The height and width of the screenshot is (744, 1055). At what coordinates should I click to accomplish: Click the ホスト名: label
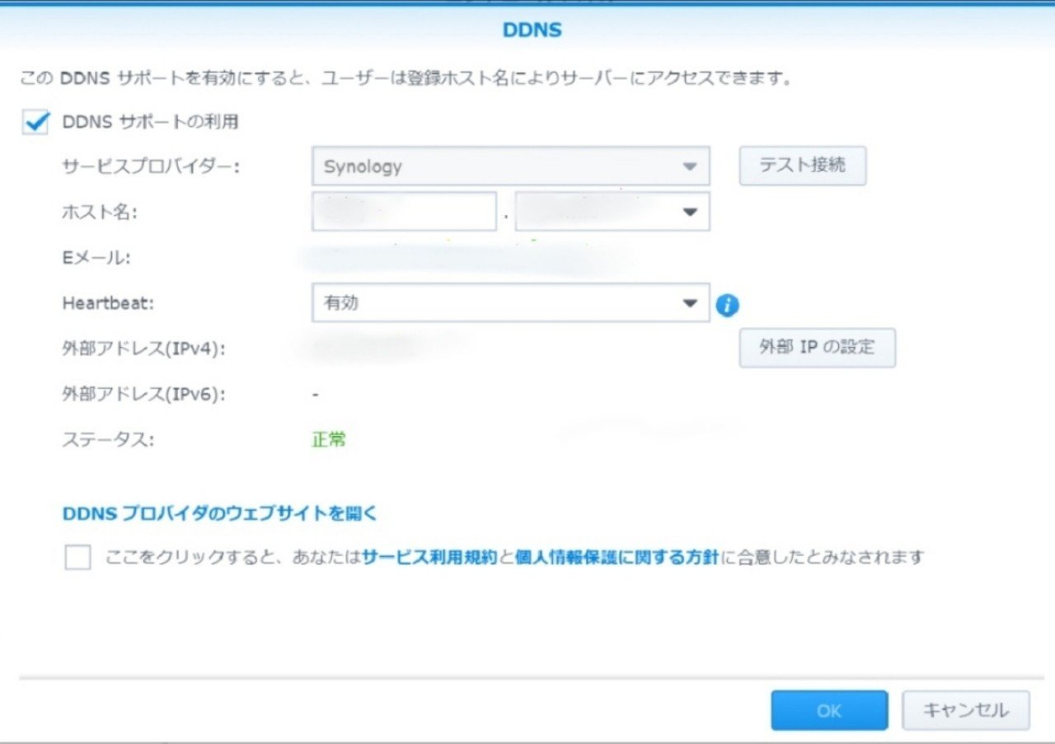(100, 212)
